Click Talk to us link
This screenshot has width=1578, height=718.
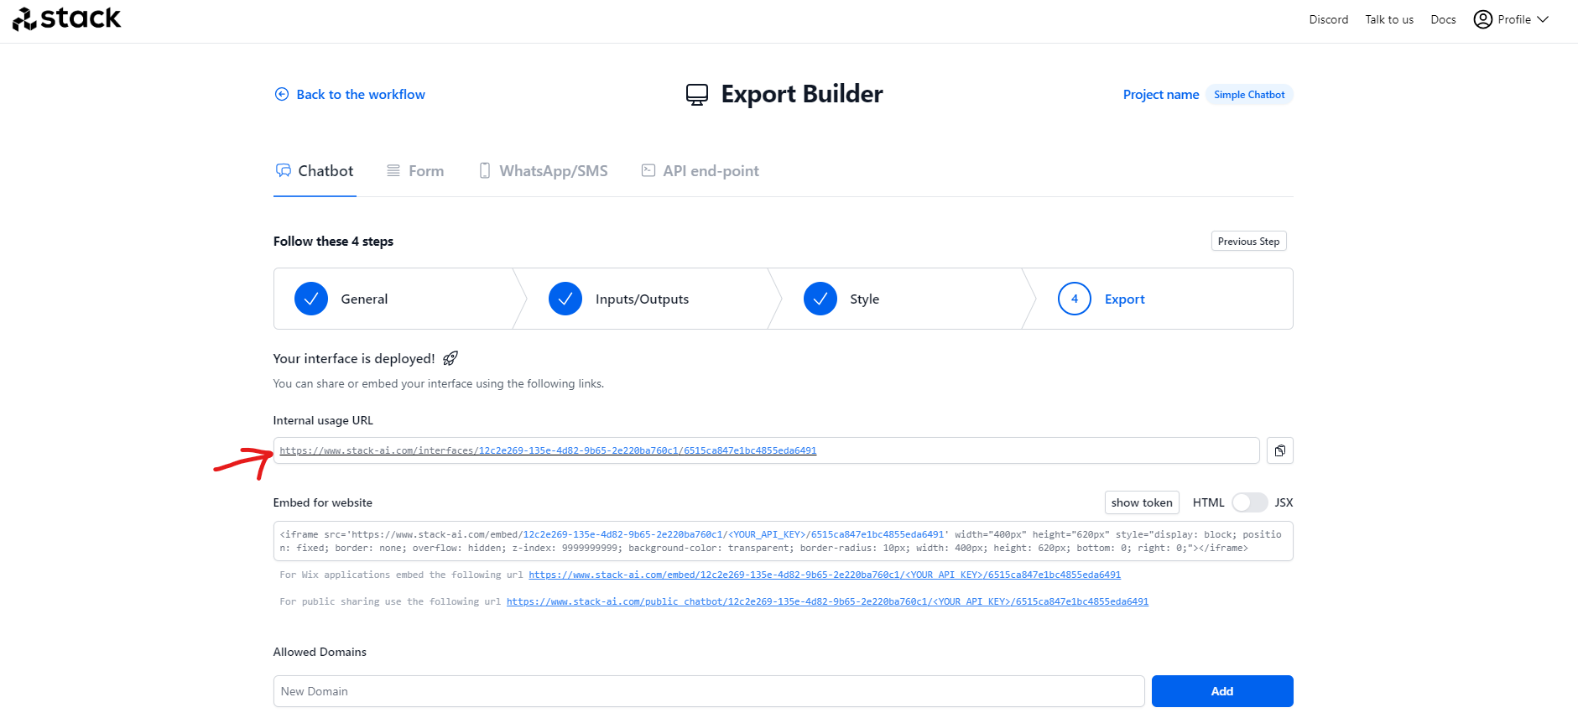tap(1388, 19)
